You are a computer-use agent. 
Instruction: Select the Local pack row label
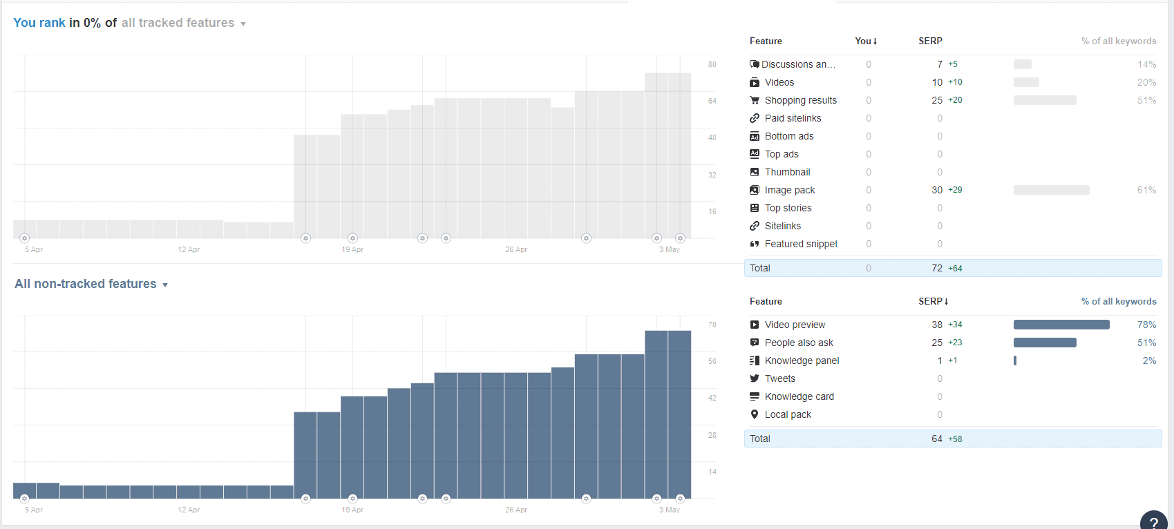pyautogui.click(x=788, y=414)
